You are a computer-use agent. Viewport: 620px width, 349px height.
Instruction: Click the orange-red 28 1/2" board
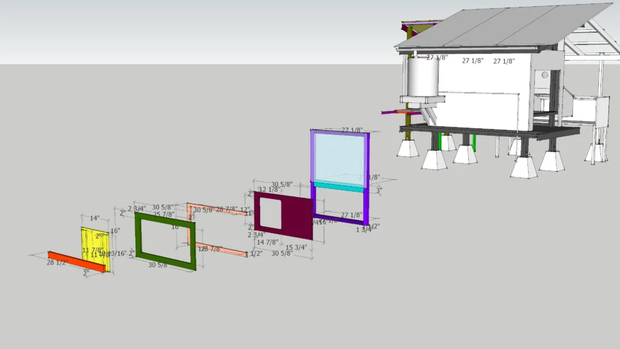(76, 262)
